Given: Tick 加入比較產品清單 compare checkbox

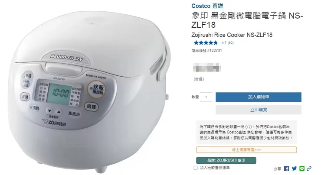Looking at the screenshot, I should (x=196, y=168).
